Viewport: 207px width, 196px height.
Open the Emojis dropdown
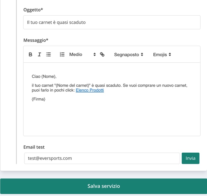click(162, 54)
